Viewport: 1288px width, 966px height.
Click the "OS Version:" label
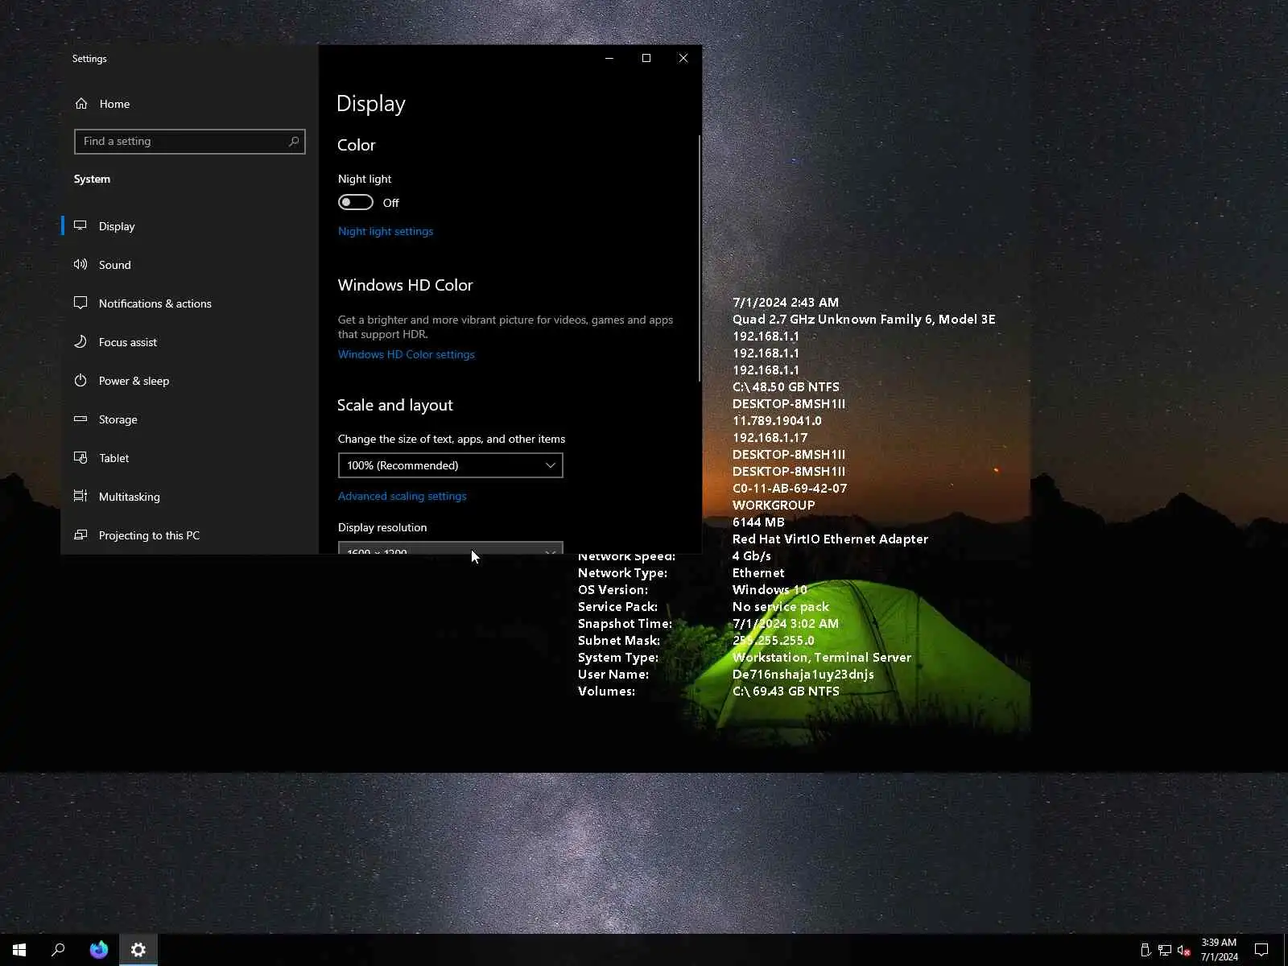pos(613,590)
